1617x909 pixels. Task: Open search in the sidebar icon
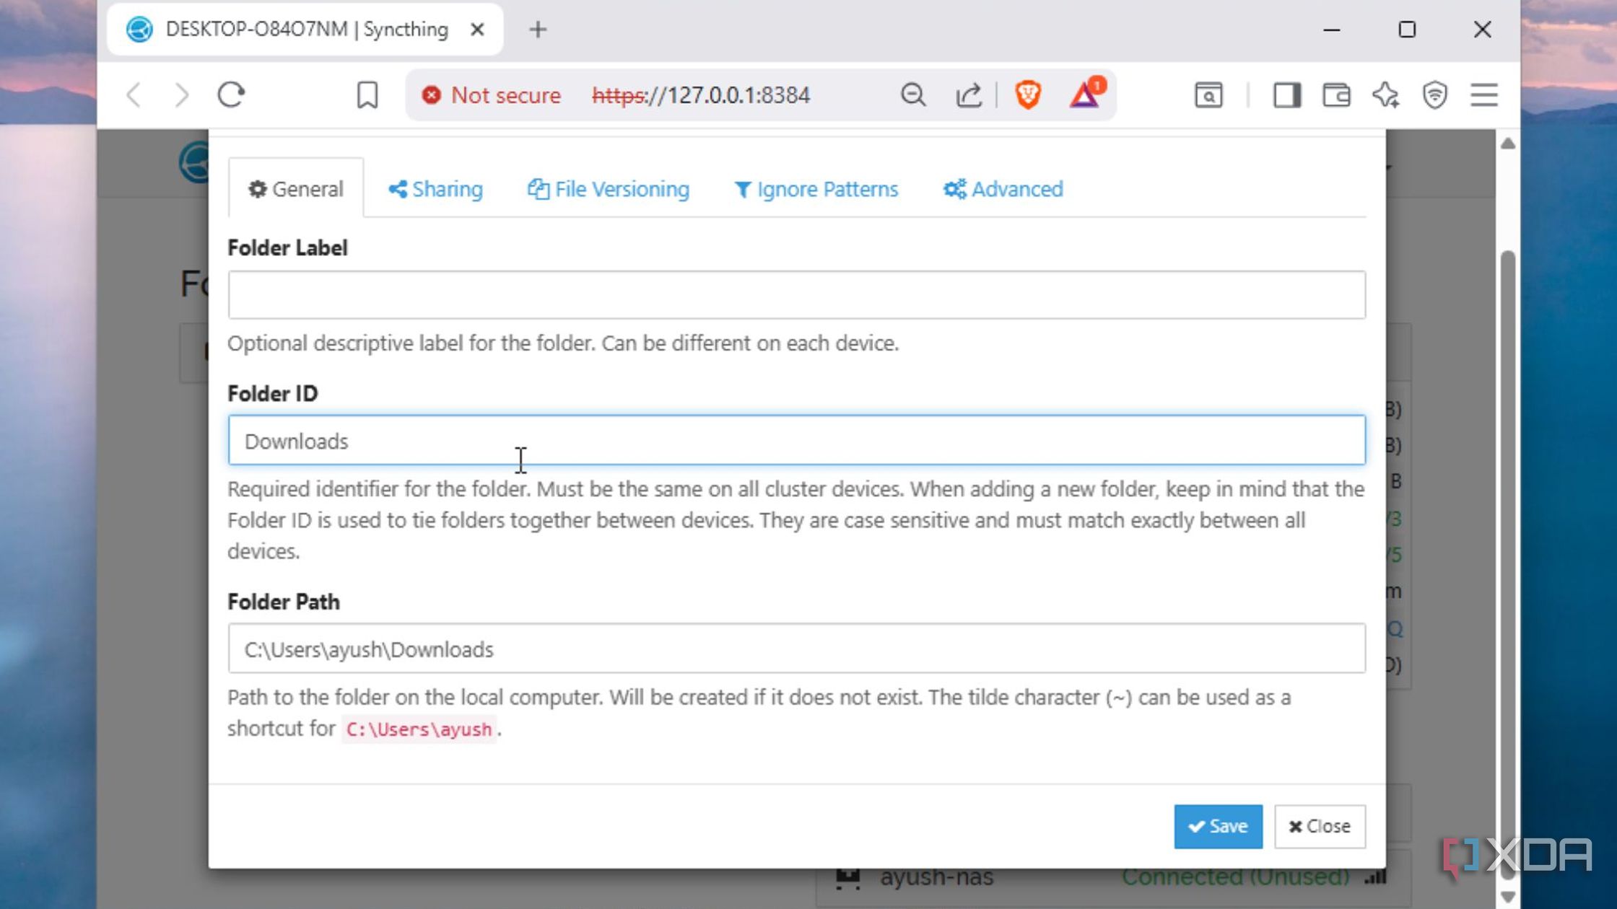click(1208, 95)
